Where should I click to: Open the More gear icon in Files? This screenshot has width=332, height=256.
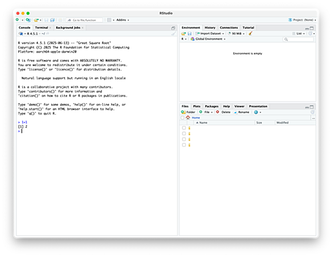256,112
